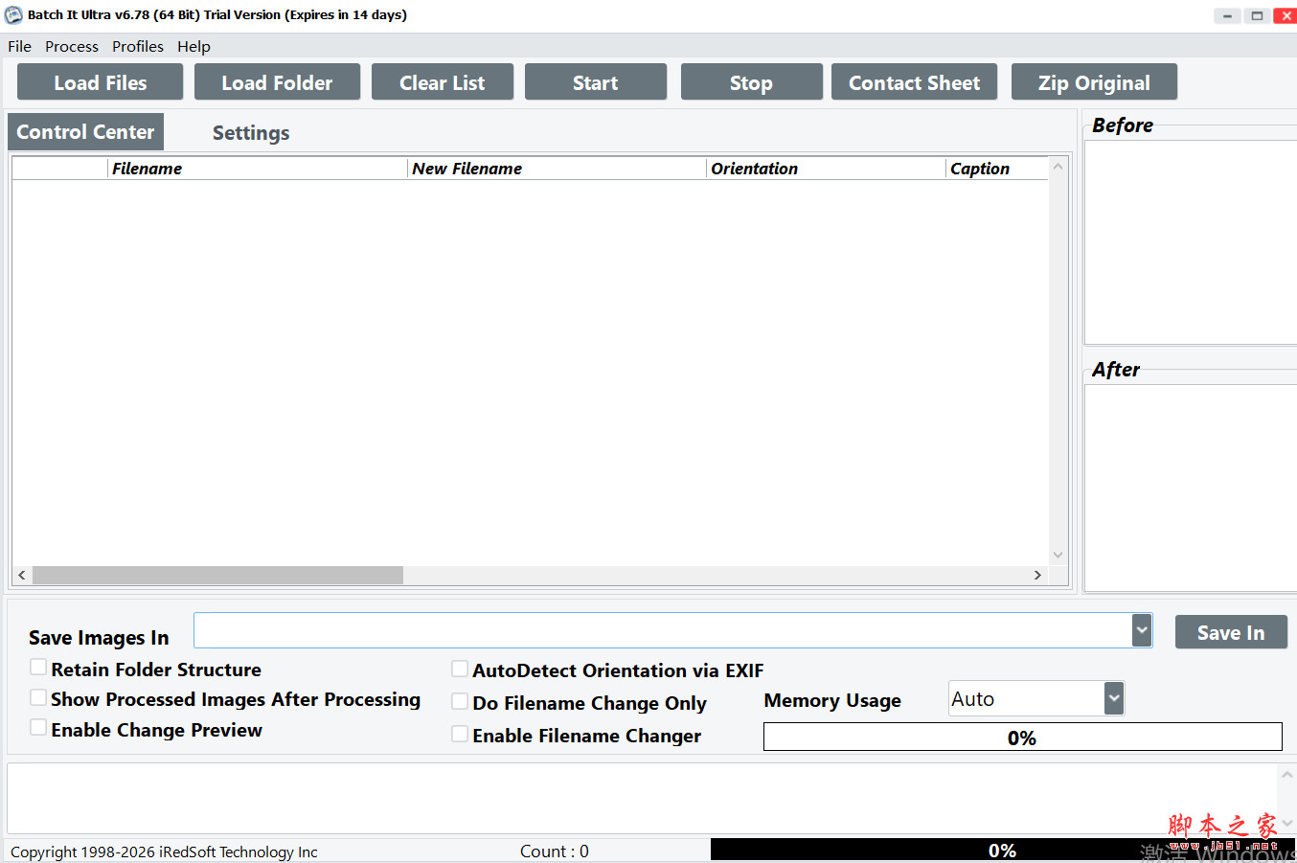This screenshot has height=863, width=1297.
Task: Enable Retain Folder Structure checkbox
Action: click(38, 668)
